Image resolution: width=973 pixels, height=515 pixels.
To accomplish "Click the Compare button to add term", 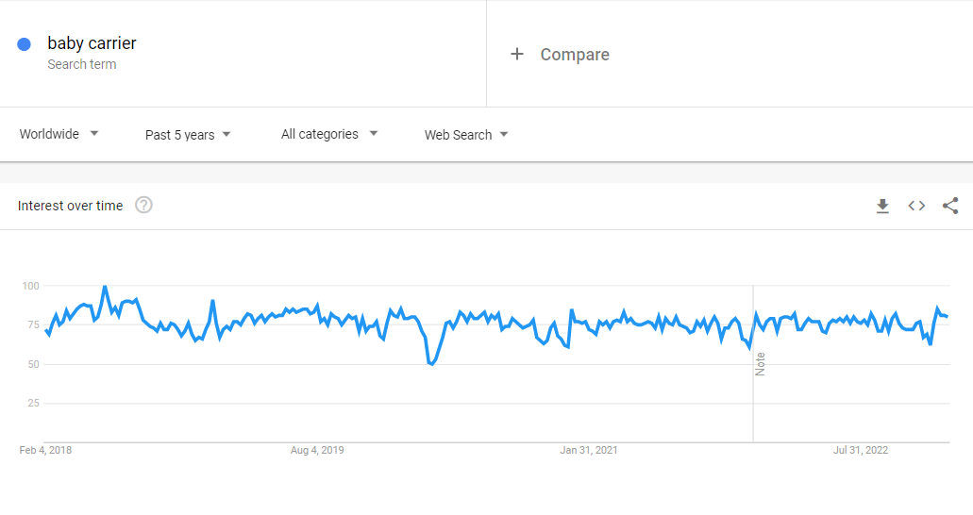I will 574,55.
